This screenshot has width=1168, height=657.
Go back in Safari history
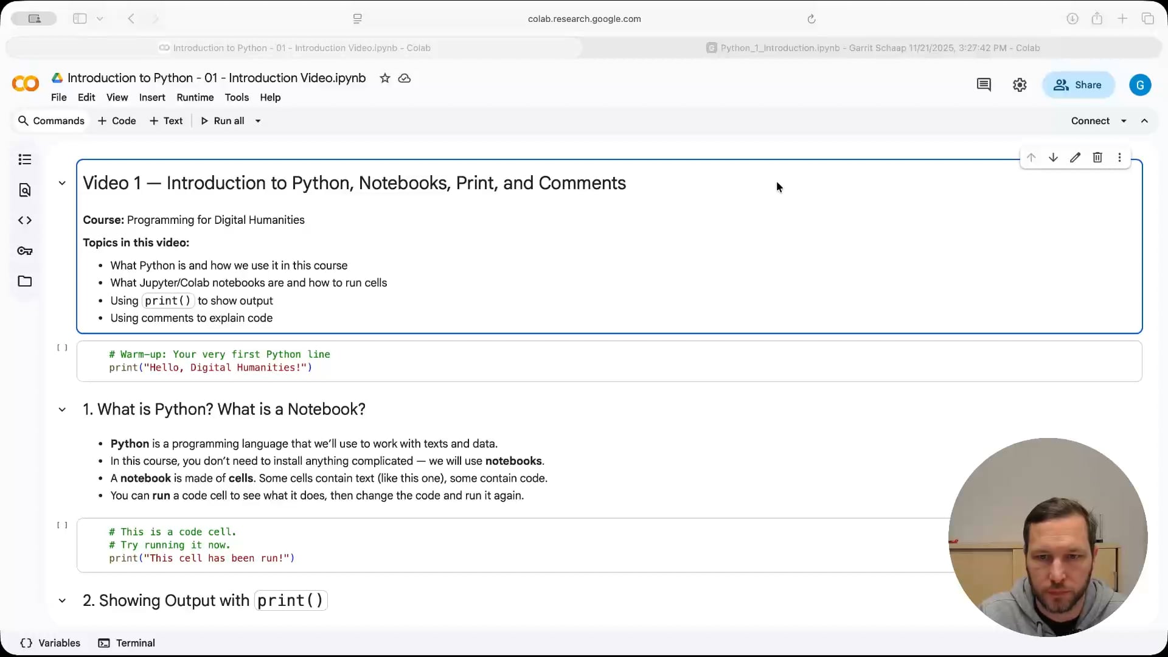pyautogui.click(x=131, y=18)
